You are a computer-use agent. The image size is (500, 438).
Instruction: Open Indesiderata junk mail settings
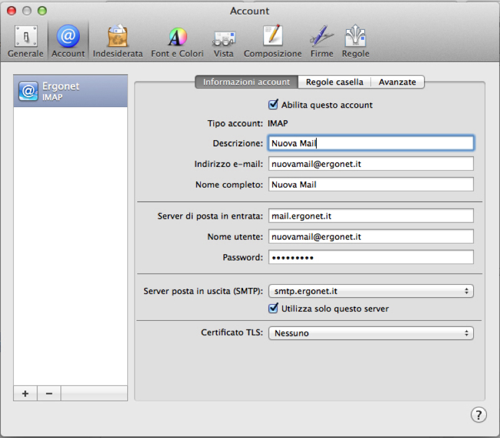(118, 41)
